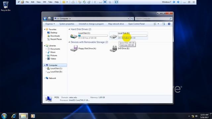
Task: Click Windows Explorer taskbar button
Action: point(24,116)
